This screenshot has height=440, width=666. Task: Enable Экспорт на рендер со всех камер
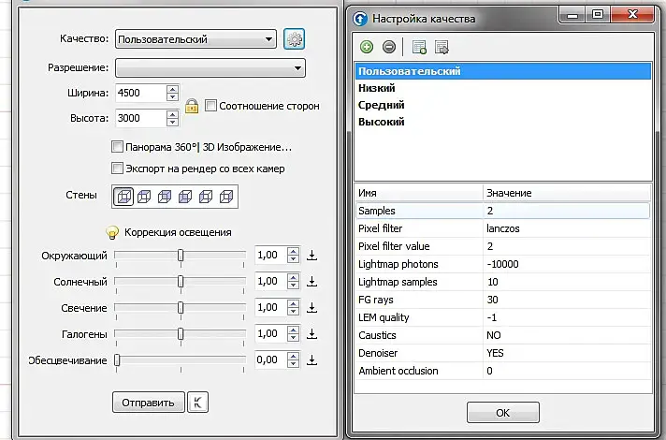pos(117,168)
